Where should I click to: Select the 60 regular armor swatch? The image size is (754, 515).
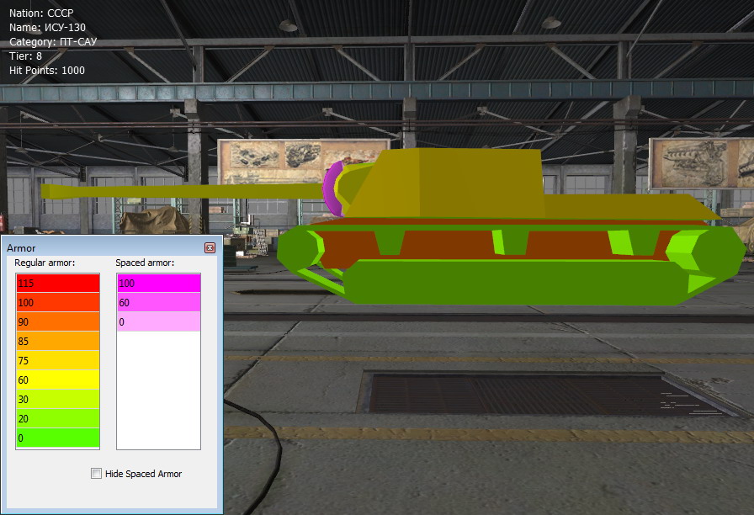[x=58, y=380]
